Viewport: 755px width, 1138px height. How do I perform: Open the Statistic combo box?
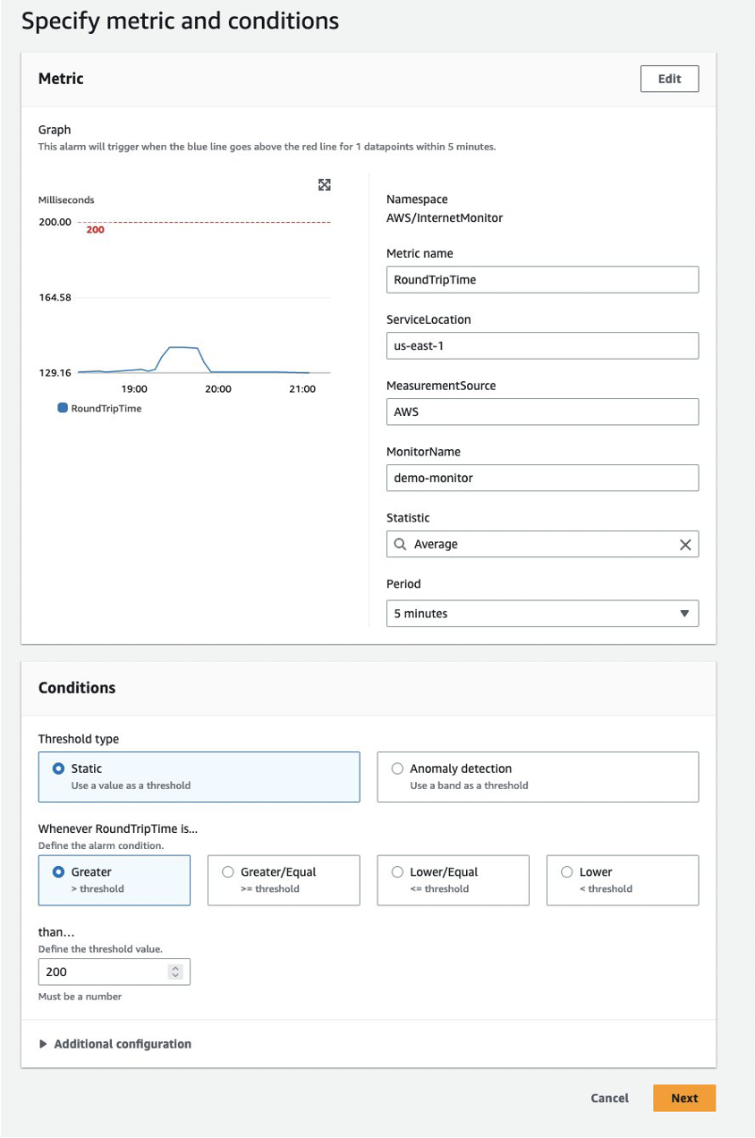pyautogui.click(x=537, y=545)
